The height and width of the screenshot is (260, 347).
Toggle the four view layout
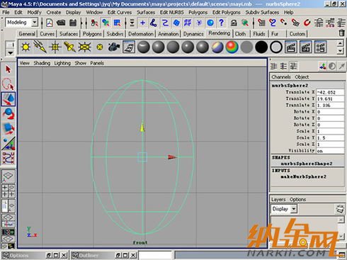pyautogui.click(x=8, y=191)
